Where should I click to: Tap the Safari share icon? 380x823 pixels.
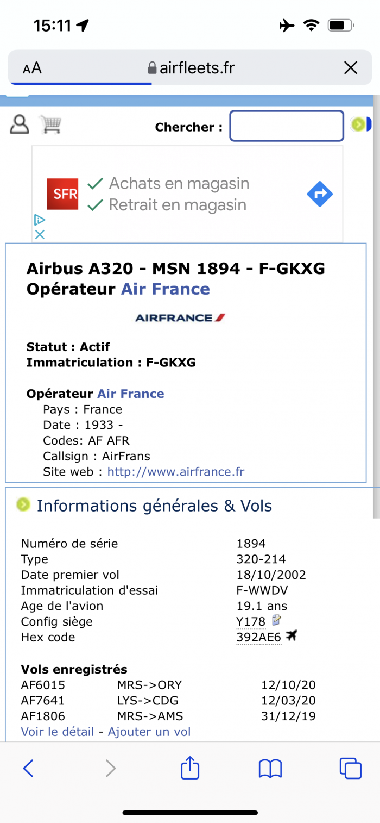pyautogui.click(x=190, y=768)
